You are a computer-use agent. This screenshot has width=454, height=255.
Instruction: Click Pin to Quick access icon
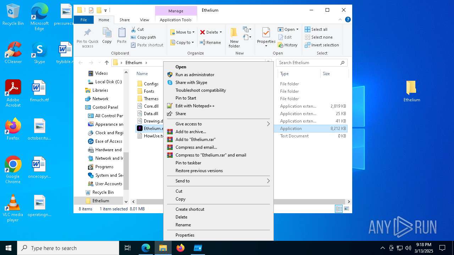coord(88,38)
